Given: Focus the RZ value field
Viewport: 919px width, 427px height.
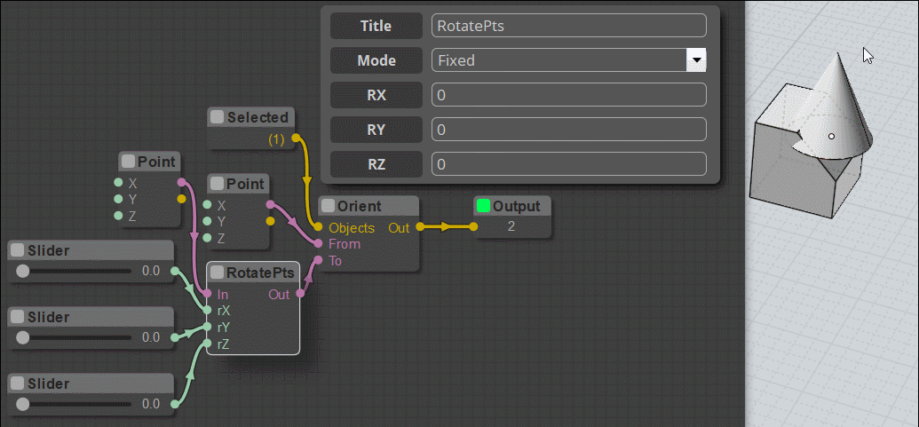Looking at the screenshot, I should point(568,164).
